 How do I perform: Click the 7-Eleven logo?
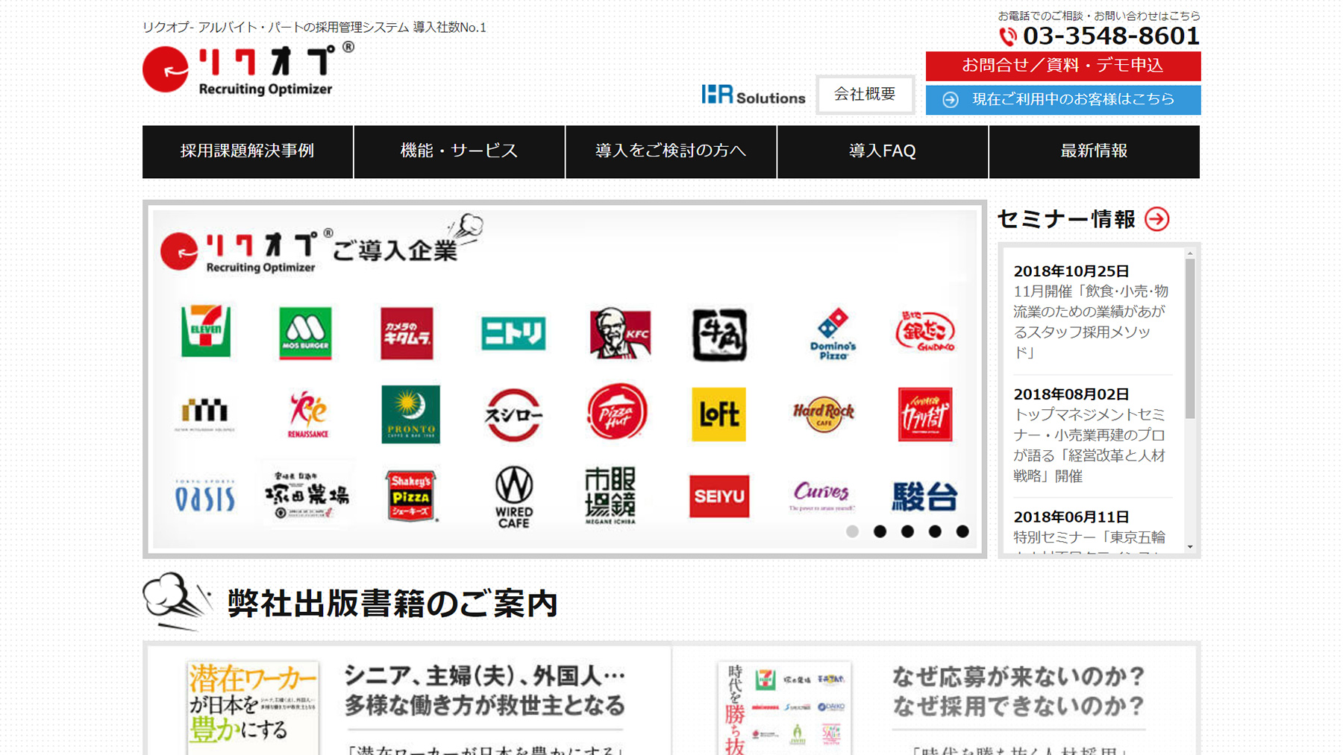pos(206,331)
